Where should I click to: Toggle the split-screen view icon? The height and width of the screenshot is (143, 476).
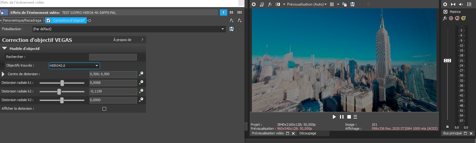click(278, 4)
